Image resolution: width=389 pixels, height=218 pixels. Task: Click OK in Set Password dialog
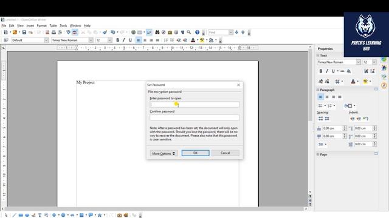[196, 153]
